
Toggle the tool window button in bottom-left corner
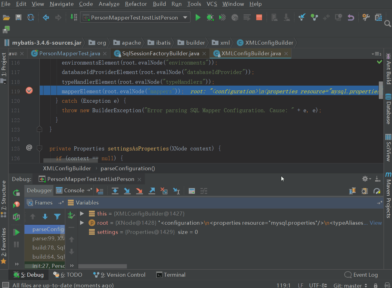pyautogui.click(x=5, y=285)
